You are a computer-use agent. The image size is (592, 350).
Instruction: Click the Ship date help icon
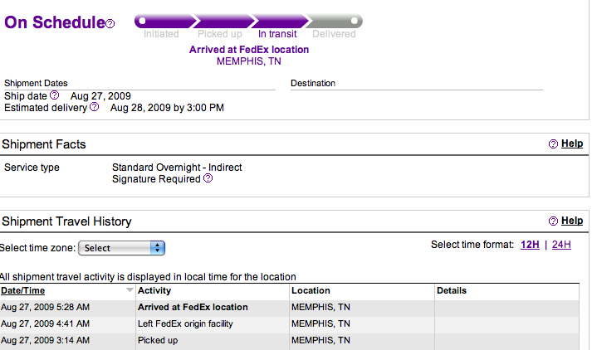point(55,95)
